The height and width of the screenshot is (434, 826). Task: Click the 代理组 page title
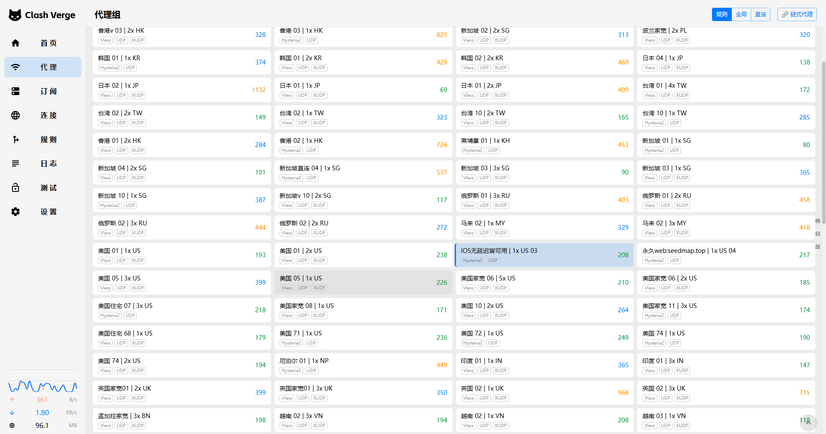(108, 15)
